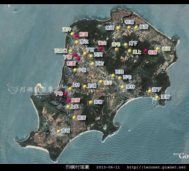The image size is (189, 171).
Task: Click the yellow pin next to 東坑
Action: click(x=77, y=42)
